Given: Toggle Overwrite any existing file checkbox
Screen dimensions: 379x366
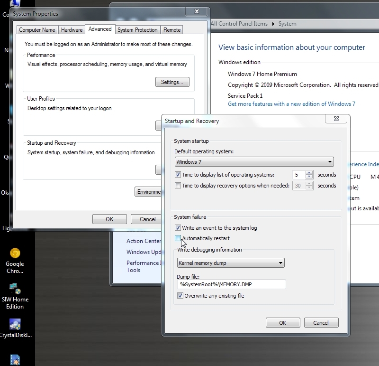Looking at the screenshot, I should pyautogui.click(x=180, y=296).
